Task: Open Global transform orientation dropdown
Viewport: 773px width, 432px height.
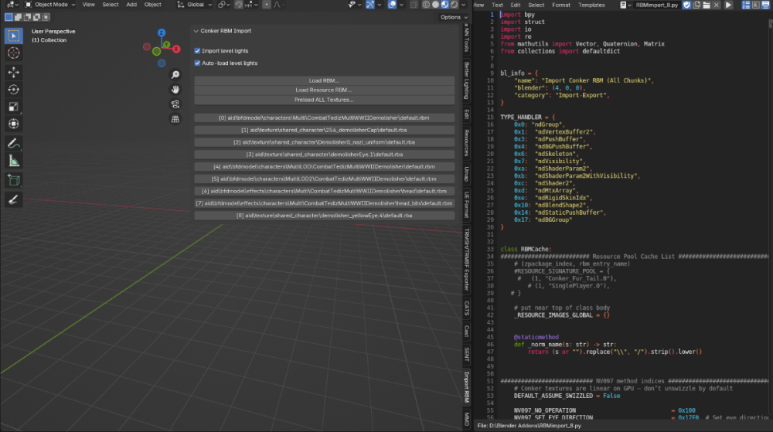Action: pos(195,5)
